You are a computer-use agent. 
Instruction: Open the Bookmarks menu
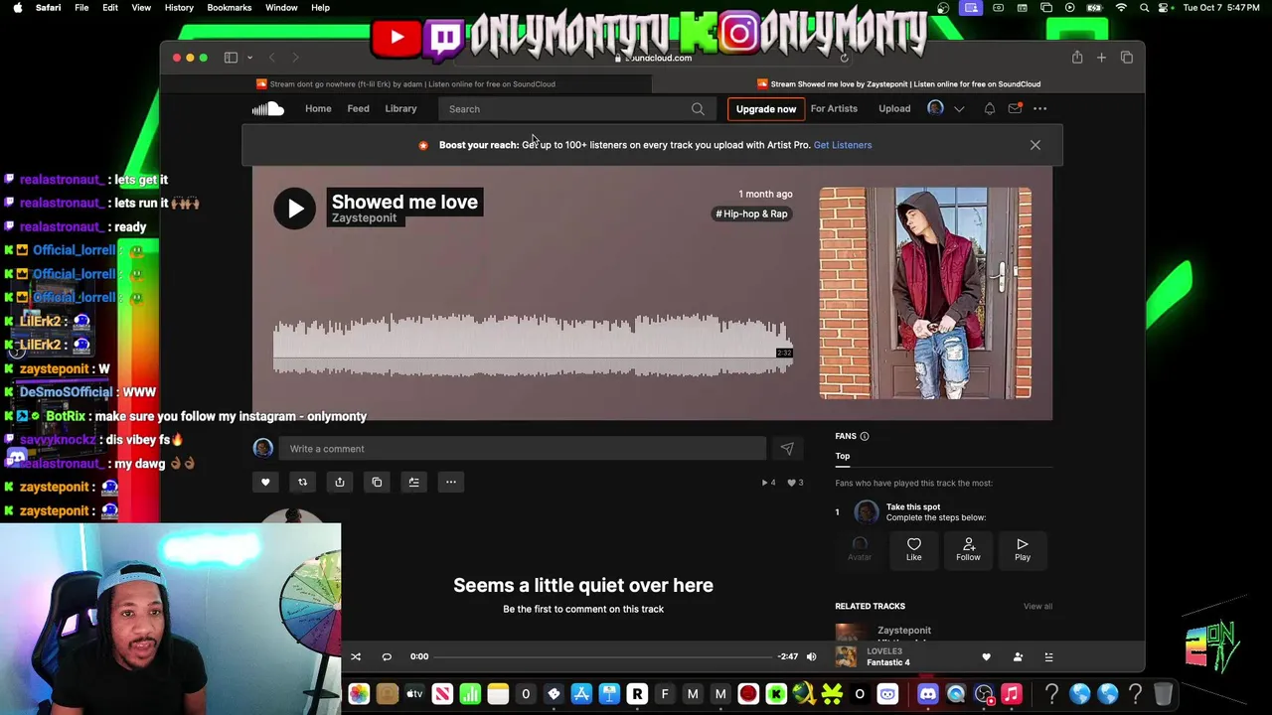[x=229, y=8]
